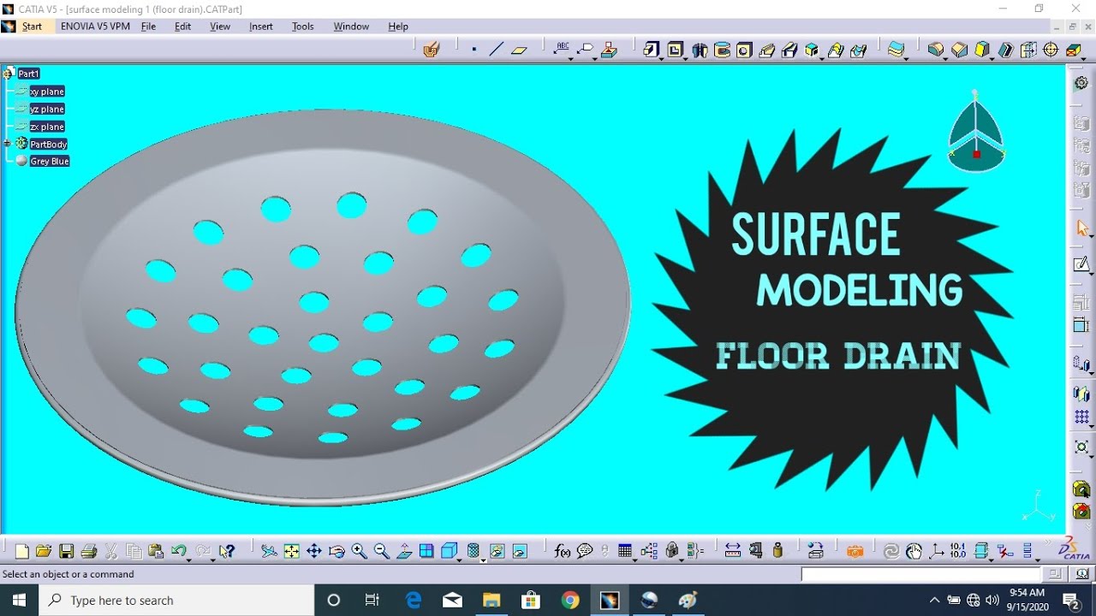Expand the Part1 tree node
The image size is (1096, 616).
pos(7,74)
